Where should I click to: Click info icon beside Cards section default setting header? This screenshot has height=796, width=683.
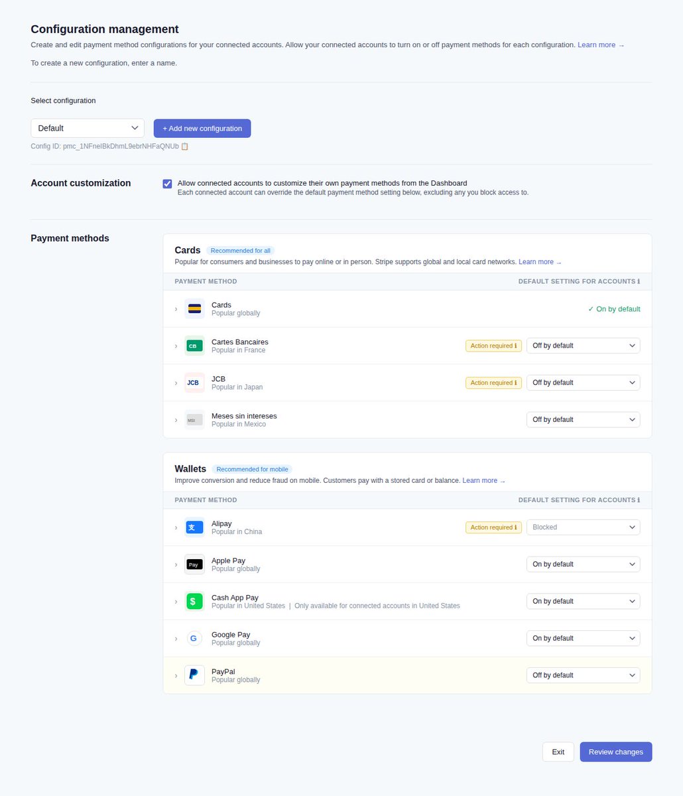pyautogui.click(x=639, y=281)
